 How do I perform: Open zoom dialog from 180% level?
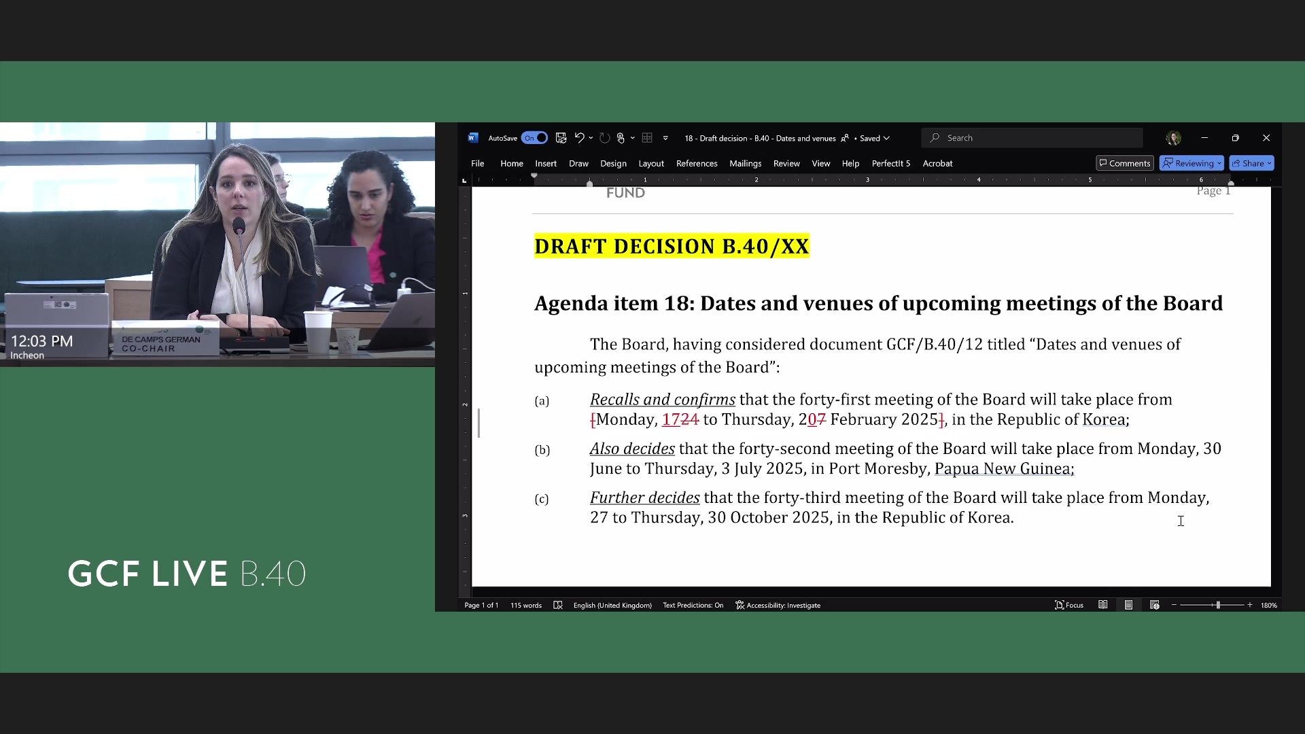[x=1268, y=606]
